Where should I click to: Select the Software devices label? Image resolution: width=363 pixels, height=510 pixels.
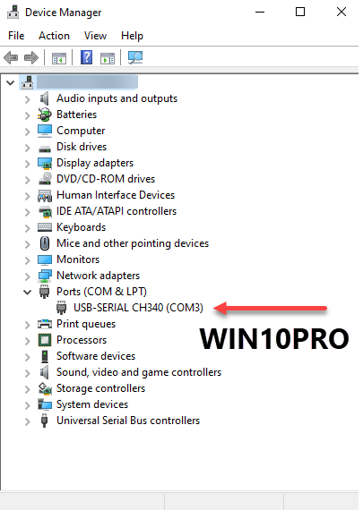click(x=96, y=356)
